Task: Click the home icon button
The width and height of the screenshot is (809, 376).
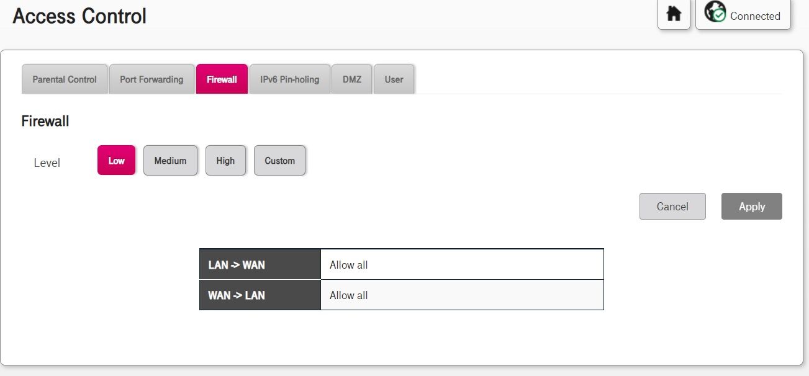Action: point(674,14)
